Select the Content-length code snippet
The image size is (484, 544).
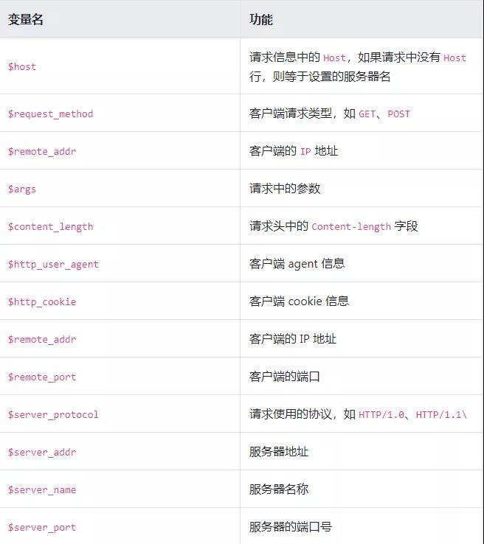(x=351, y=227)
